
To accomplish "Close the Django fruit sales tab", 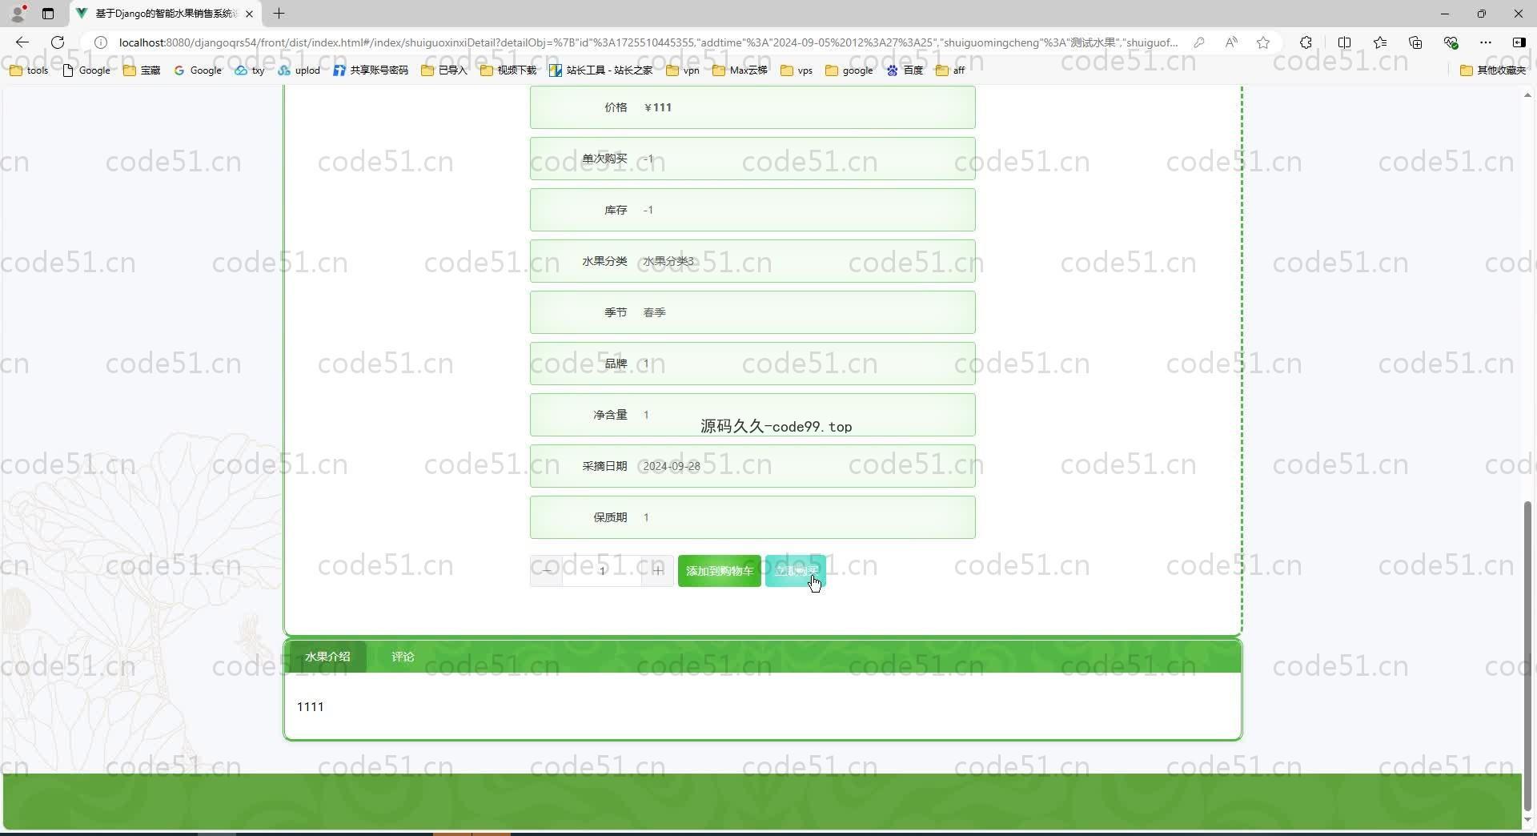I will tap(249, 14).
